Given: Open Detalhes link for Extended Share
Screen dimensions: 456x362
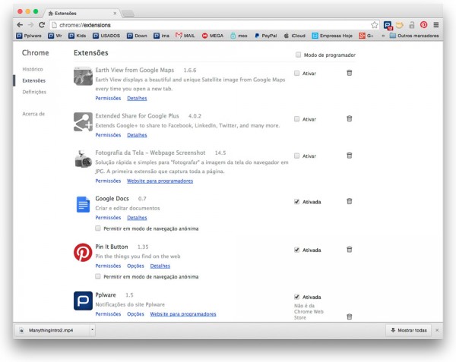Looking at the screenshot, I should tap(137, 135).
